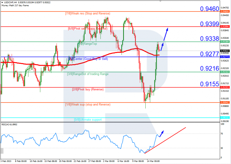
Task: Click the small triangle before USDCHF,H4 title
Action: tap(2, 2)
